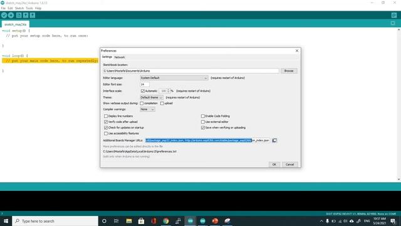401x226 pixels.
Task: Click interface scale percentage stepper
Action: click(x=169, y=91)
